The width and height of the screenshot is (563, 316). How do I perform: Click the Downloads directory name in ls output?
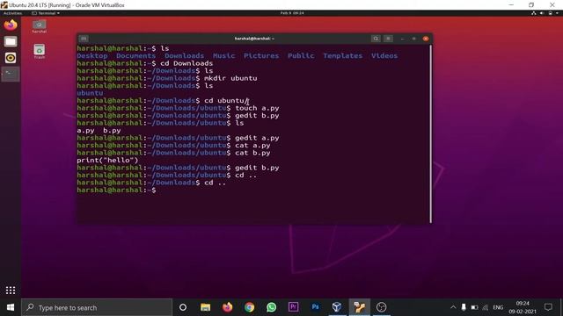coord(184,56)
